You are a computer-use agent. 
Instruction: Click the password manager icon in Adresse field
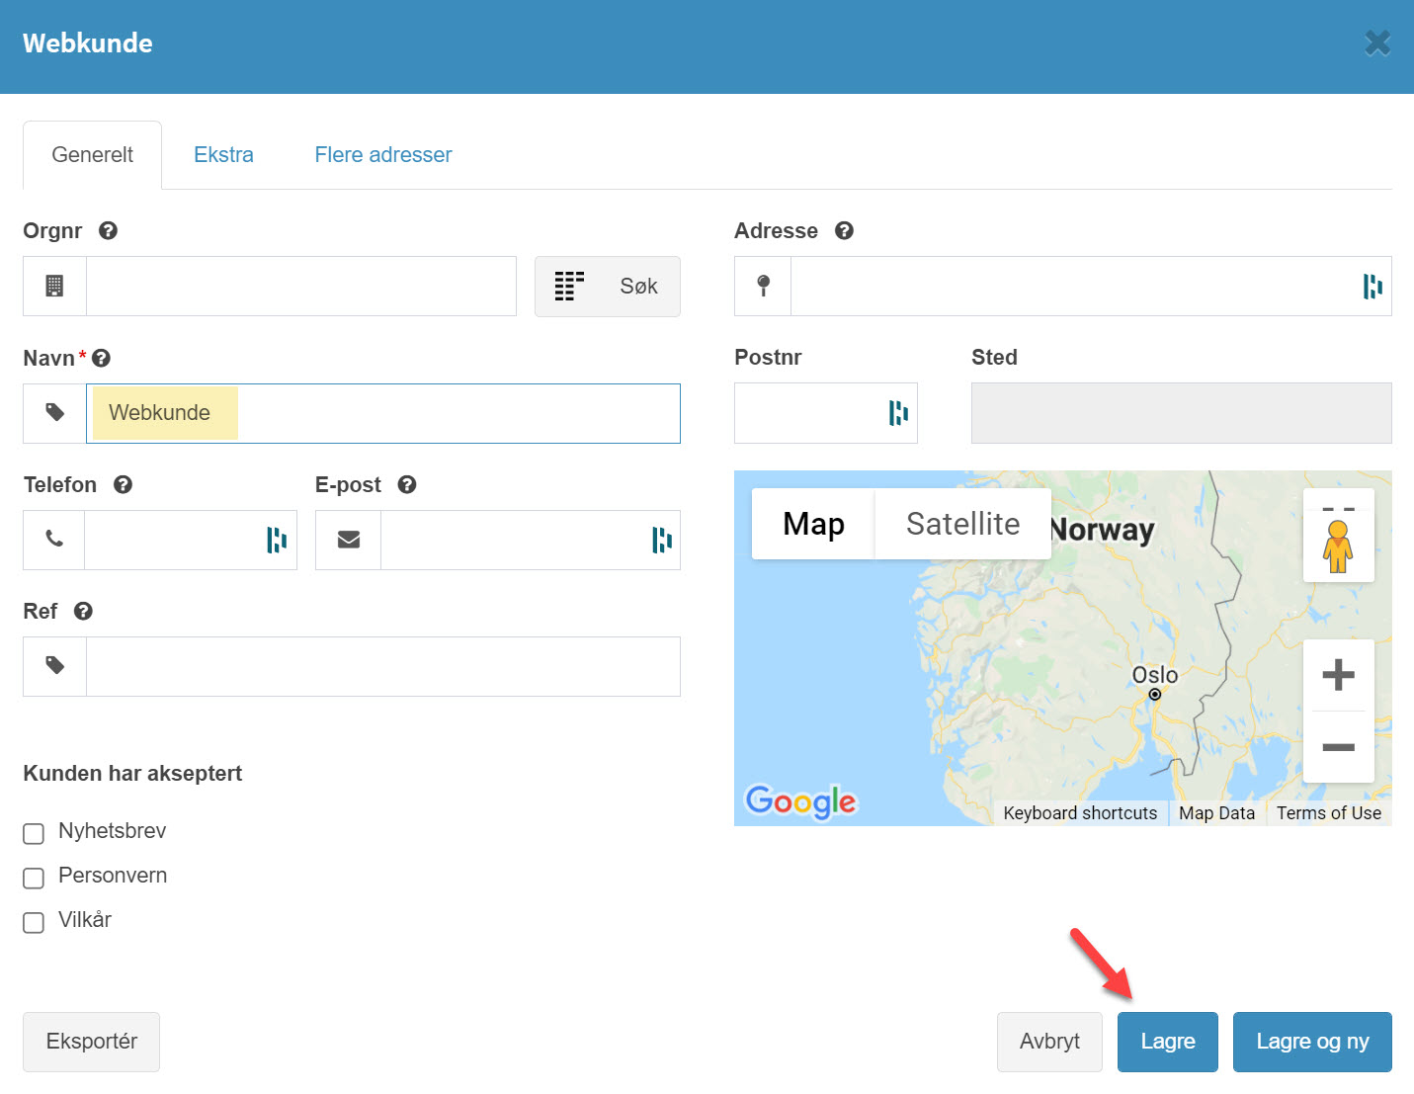click(1372, 287)
